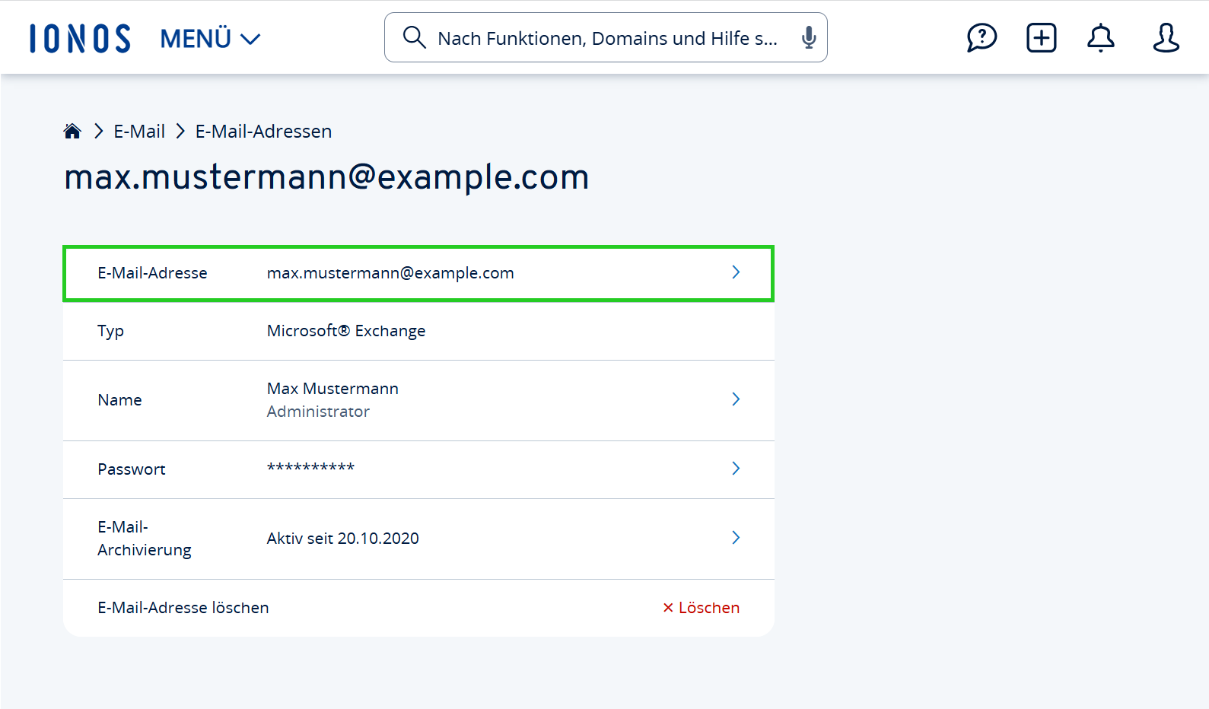
Task: Open the E-Mail-Adressen breadcrumb link
Action: [263, 131]
